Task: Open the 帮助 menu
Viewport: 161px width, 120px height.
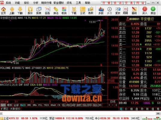Action: coord(87,3)
